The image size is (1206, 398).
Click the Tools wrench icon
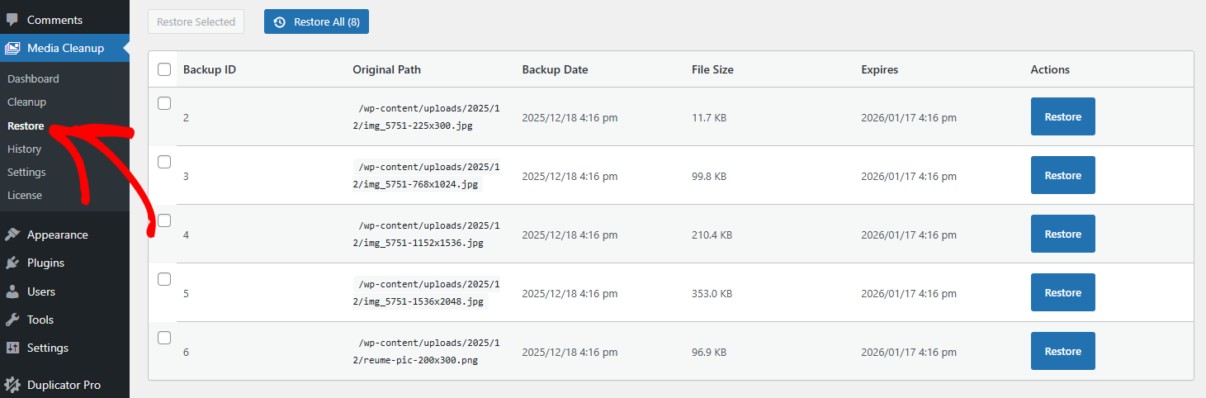(x=12, y=320)
